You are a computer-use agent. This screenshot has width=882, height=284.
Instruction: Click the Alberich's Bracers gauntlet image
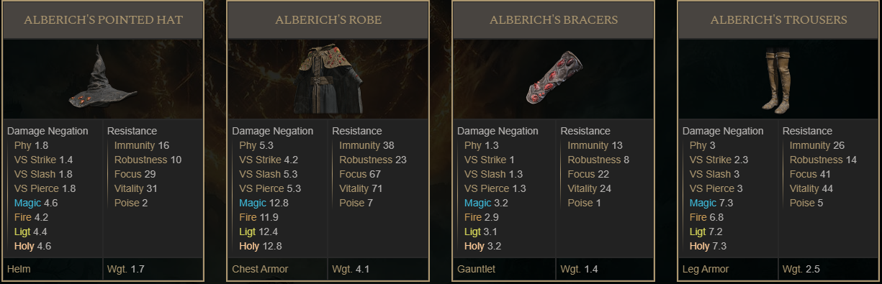(x=553, y=79)
